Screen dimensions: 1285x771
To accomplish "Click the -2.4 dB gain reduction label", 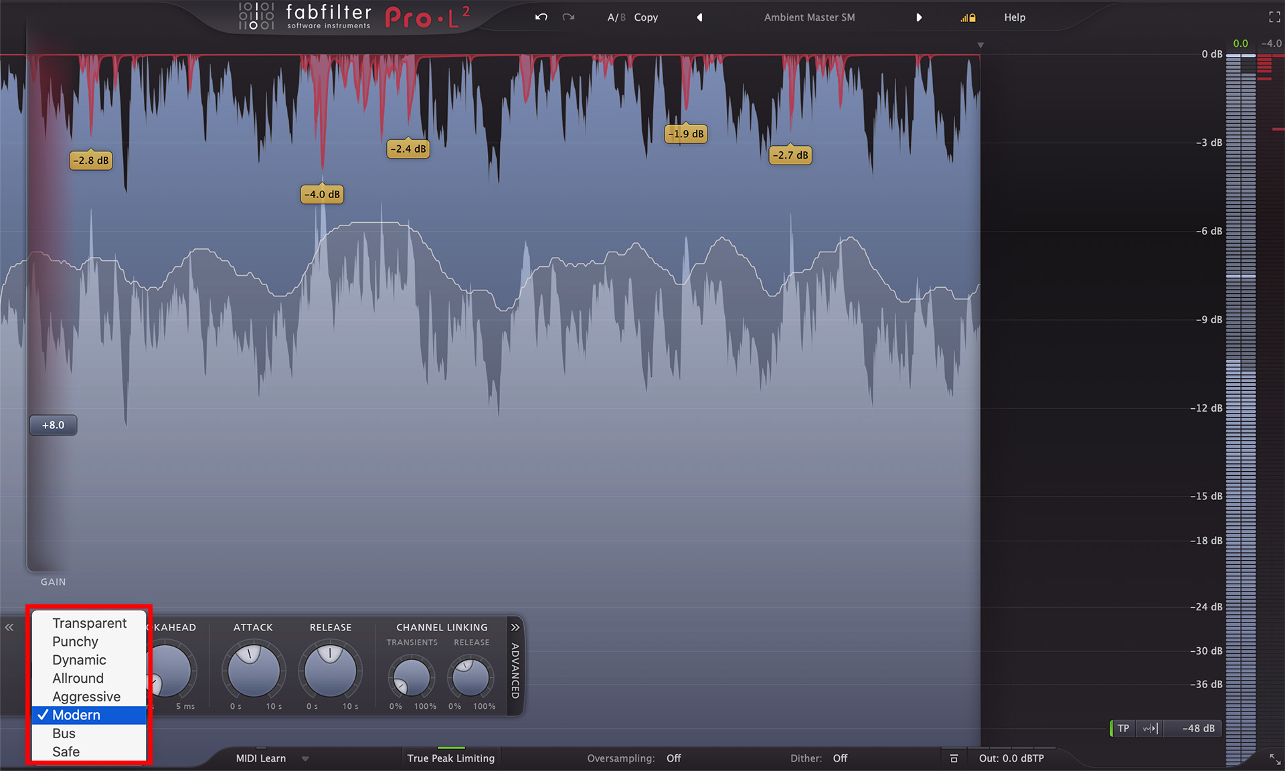I will point(408,149).
